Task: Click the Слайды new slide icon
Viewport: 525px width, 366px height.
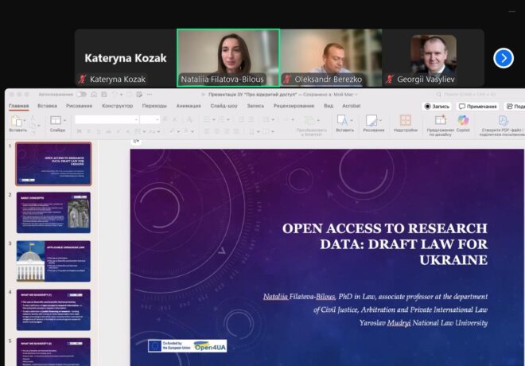Action: pos(57,121)
